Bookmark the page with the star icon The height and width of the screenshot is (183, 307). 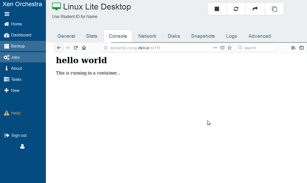(x=229, y=48)
